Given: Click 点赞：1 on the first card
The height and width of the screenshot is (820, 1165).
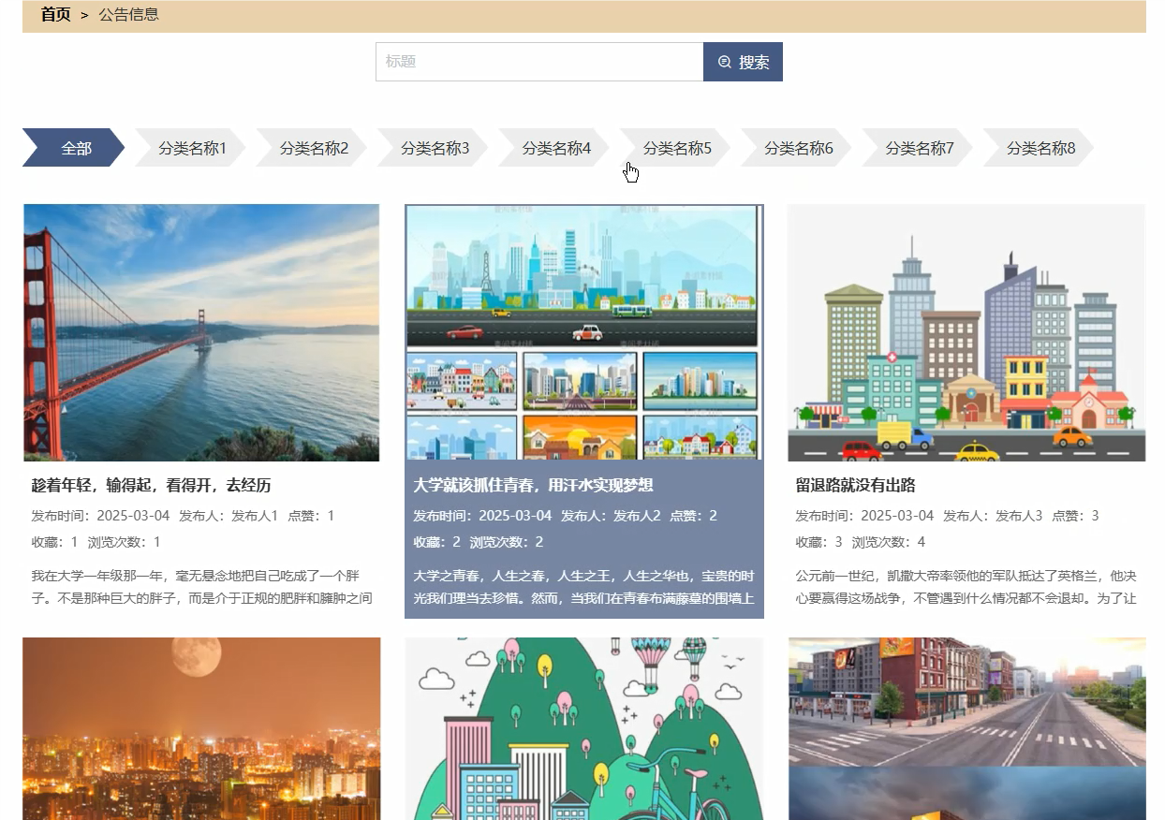Looking at the screenshot, I should [x=311, y=516].
